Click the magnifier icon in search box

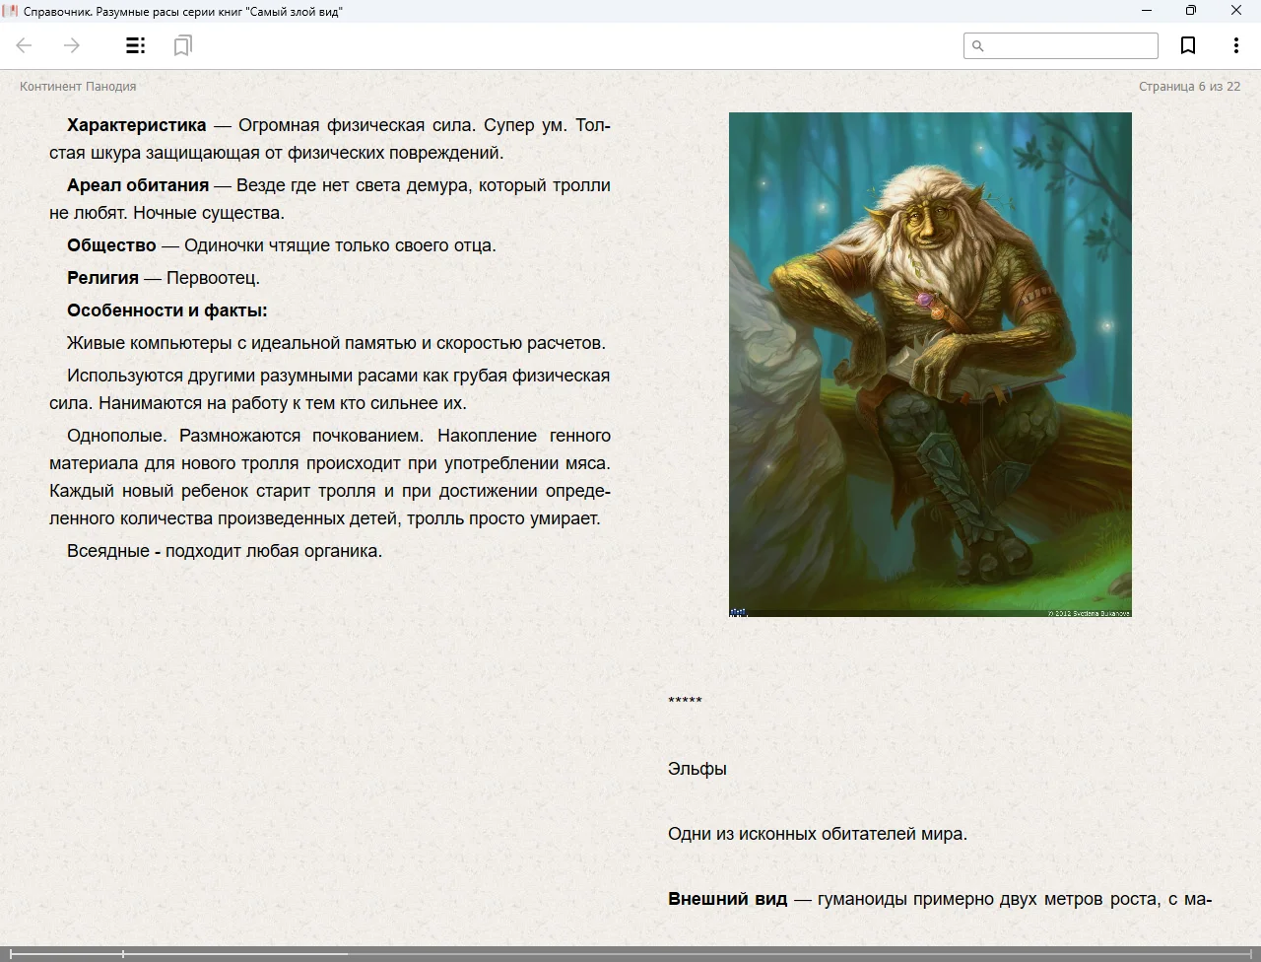tap(978, 45)
